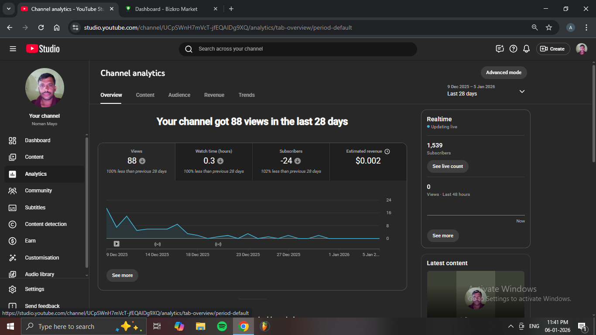This screenshot has width=596, height=335.
Task: Select the Earn dollar icon
Action: (13, 241)
